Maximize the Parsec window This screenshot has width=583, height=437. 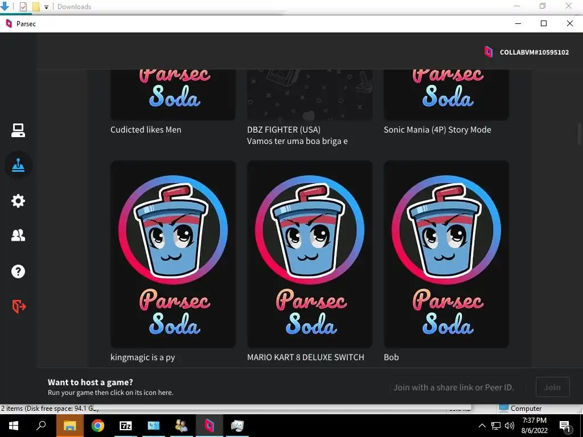pyautogui.click(x=544, y=23)
